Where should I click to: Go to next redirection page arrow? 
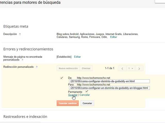coord(139,69)
